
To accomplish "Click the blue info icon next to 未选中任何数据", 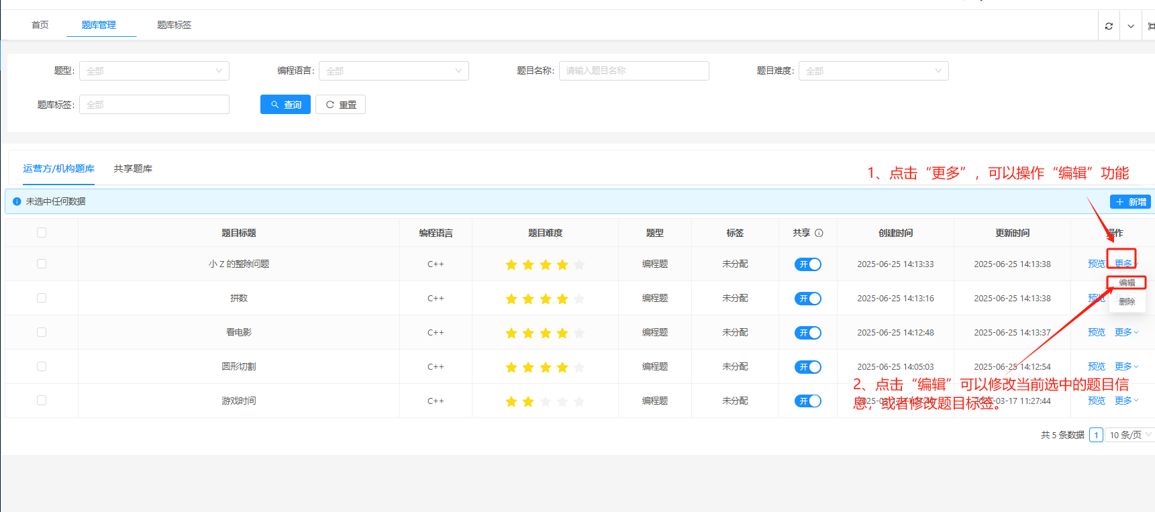I will (x=17, y=201).
